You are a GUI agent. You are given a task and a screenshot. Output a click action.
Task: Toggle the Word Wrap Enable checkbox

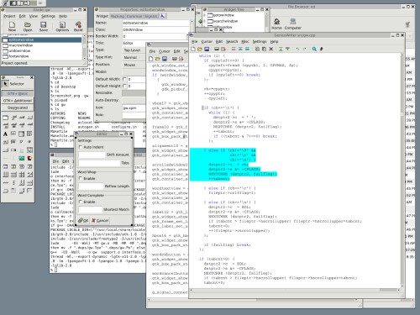coord(81,178)
